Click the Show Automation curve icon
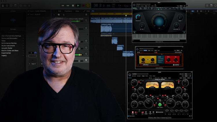 tap(84, 11)
